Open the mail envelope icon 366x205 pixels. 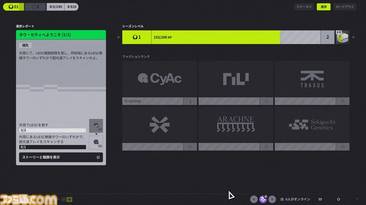click(320, 199)
